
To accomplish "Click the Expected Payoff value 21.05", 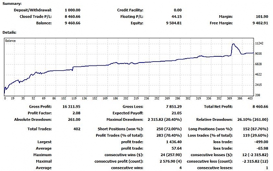I will pos(176,113).
